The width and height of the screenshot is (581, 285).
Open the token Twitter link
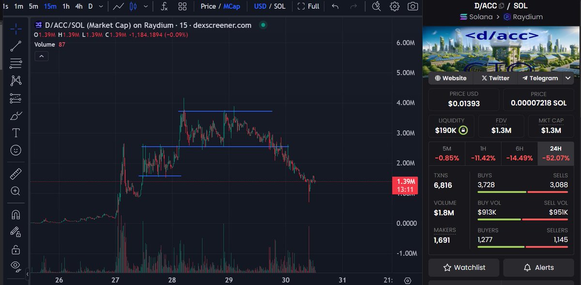point(495,78)
